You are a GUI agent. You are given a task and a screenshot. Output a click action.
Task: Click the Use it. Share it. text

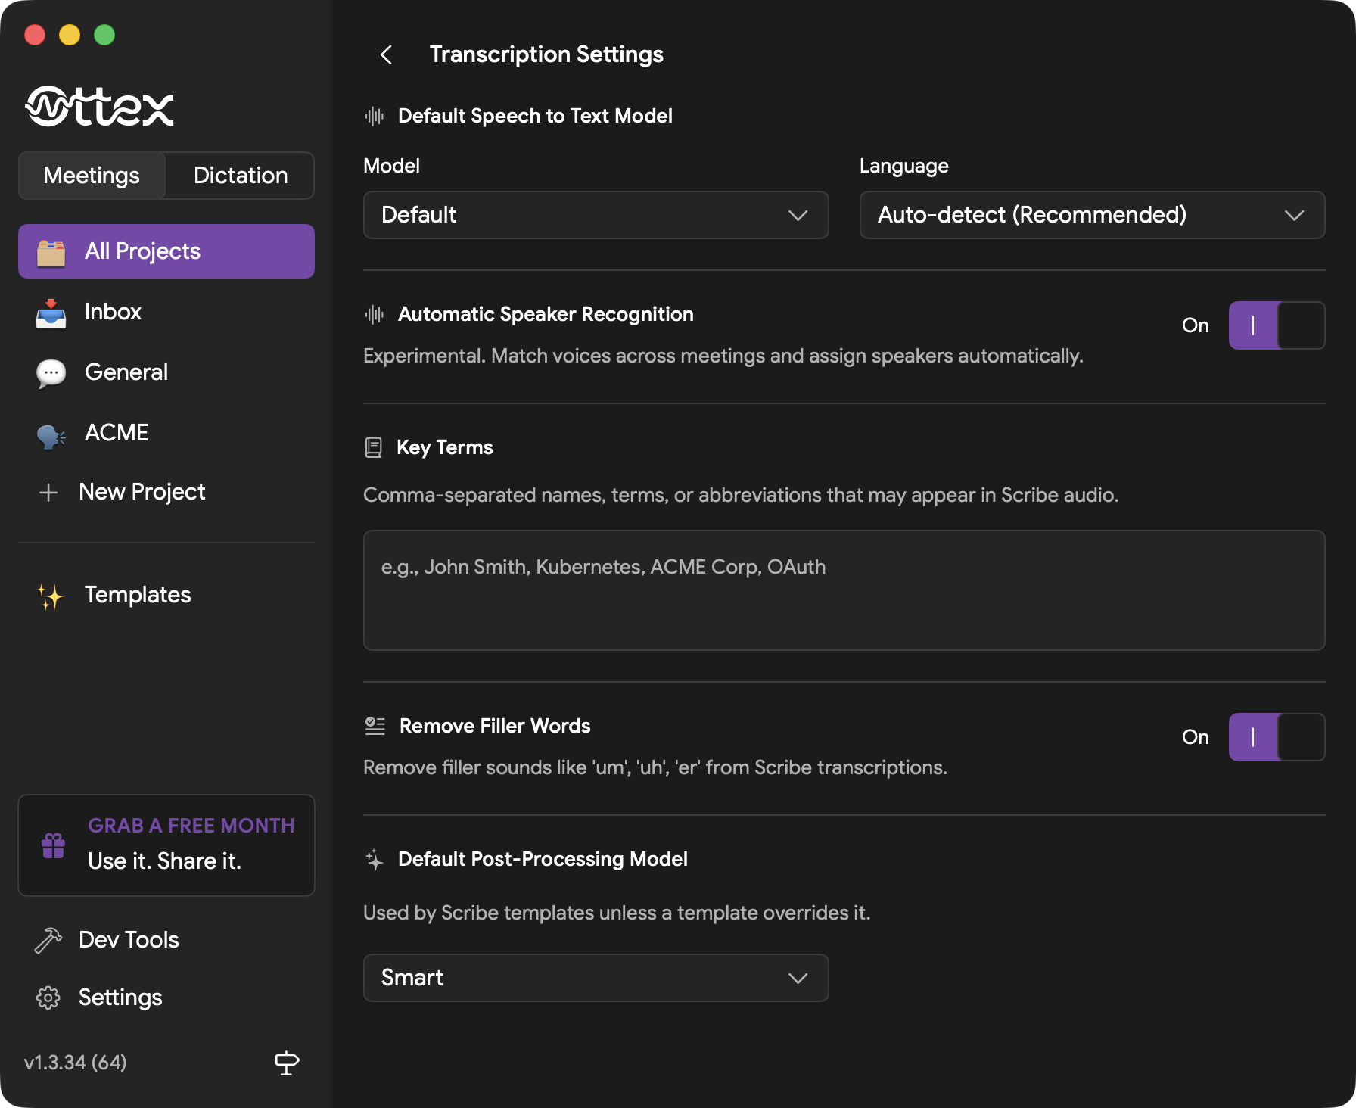(x=164, y=861)
